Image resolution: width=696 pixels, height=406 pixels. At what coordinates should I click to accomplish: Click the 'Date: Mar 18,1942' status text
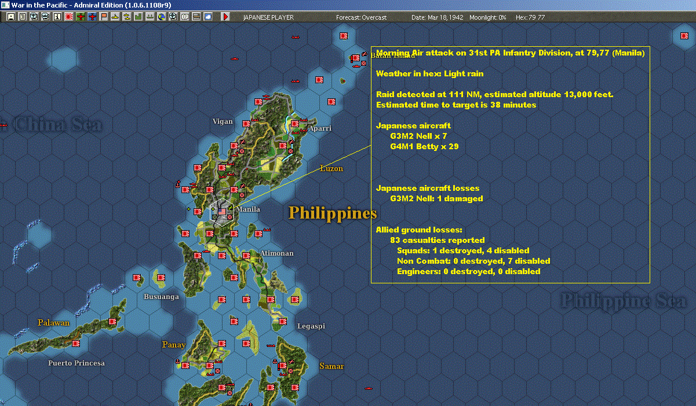pos(438,17)
